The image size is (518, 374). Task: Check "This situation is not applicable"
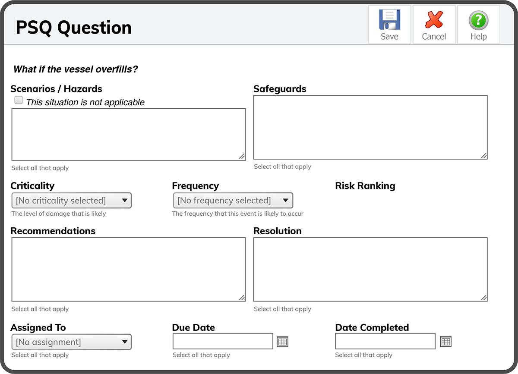19,101
